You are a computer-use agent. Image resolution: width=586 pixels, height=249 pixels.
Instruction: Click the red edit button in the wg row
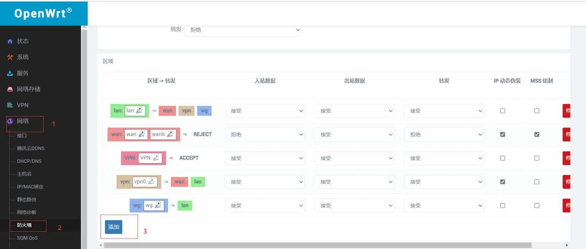[567, 206]
